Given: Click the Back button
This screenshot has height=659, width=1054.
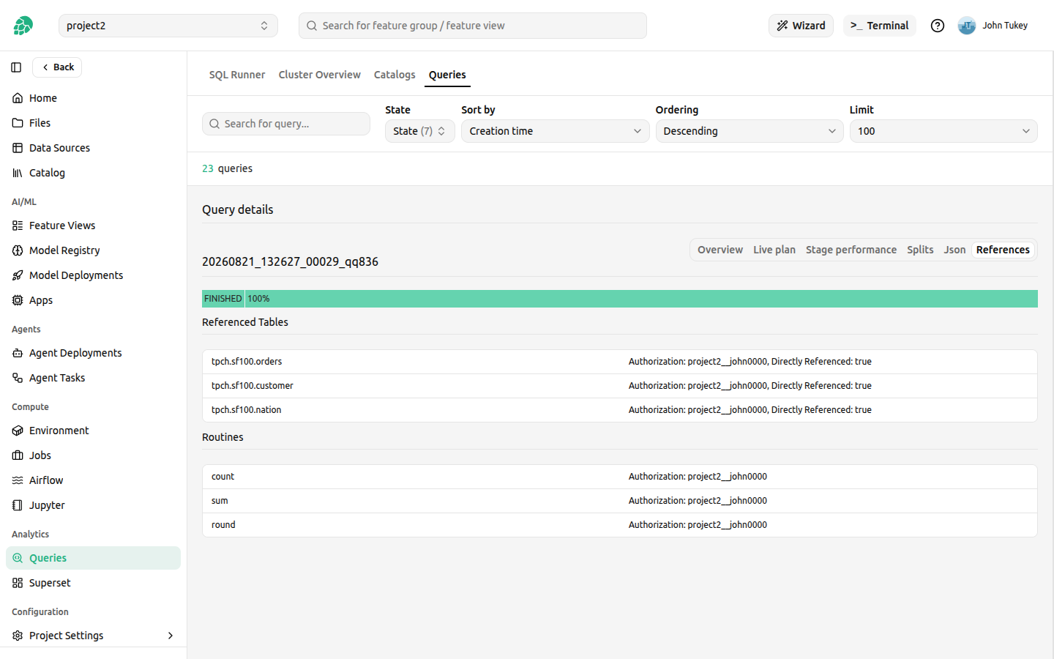Looking at the screenshot, I should click(57, 67).
